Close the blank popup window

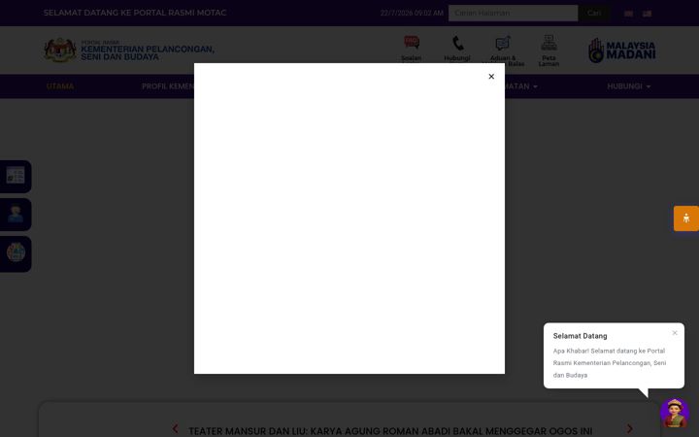point(491,77)
